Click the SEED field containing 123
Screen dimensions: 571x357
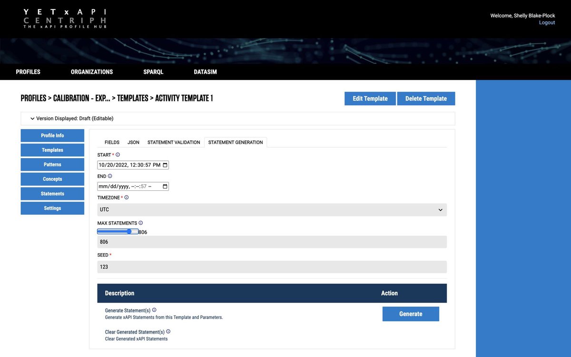[x=272, y=267]
